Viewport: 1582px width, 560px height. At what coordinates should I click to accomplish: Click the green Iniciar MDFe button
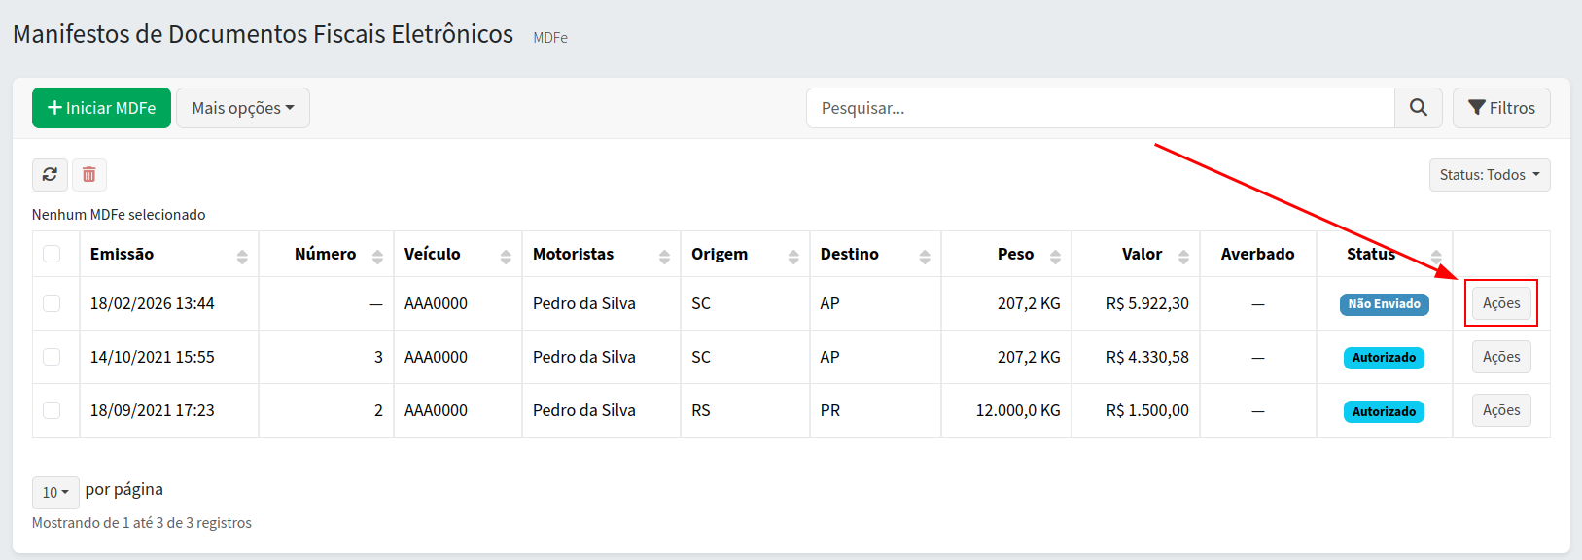(x=101, y=108)
